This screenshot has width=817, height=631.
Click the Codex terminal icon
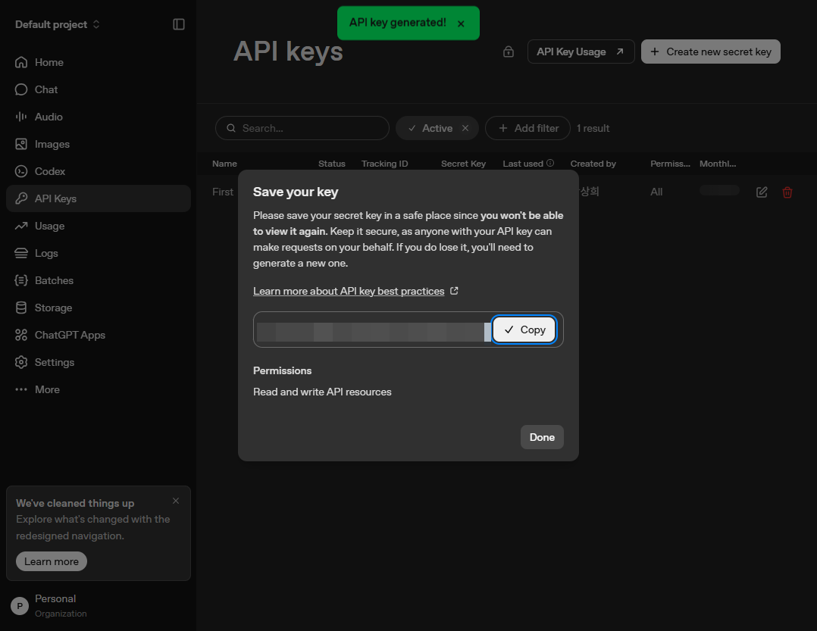[x=21, y=171]
